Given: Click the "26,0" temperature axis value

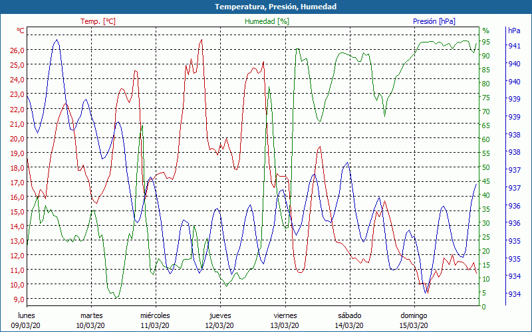Looking at the screenshot, I should click(x=18, y=50).
